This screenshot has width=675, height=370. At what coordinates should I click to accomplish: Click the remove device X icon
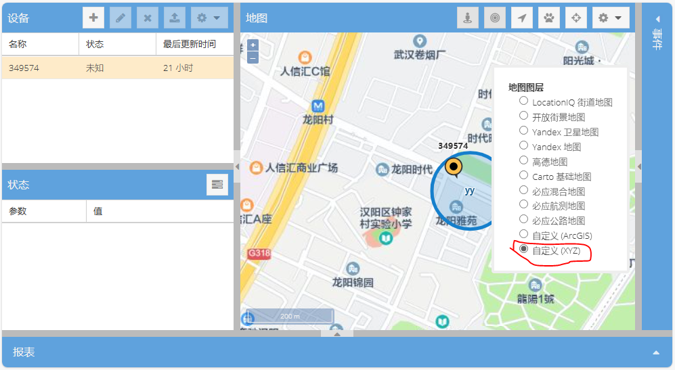pos(148,18)
